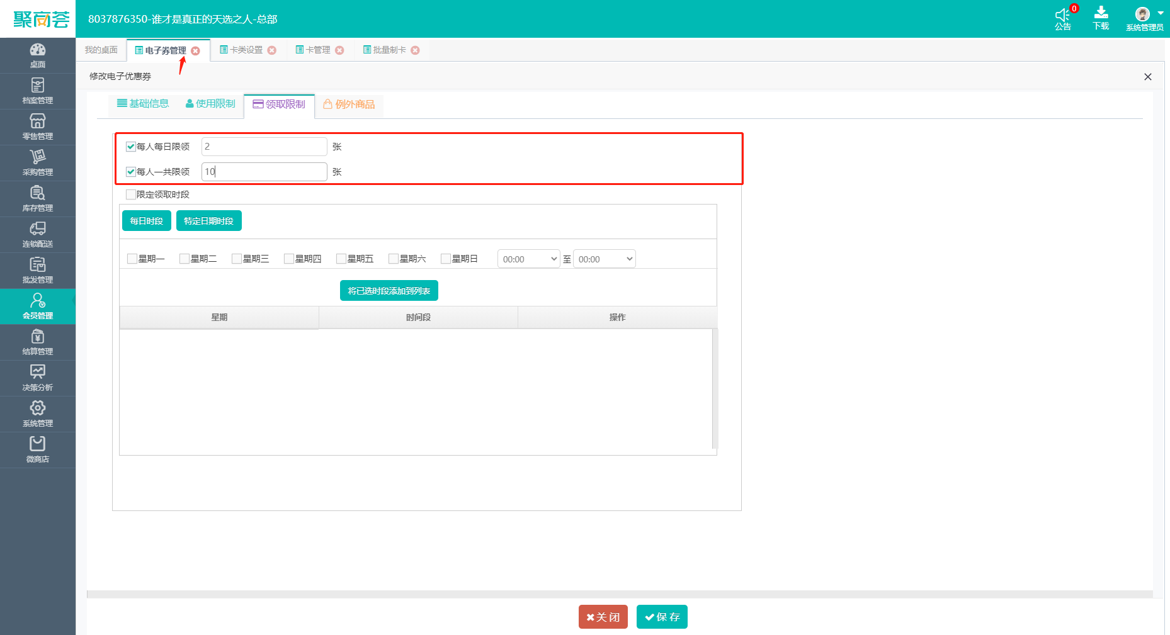
Task: Switch to 卡类设置 tab
Action: coord(241,50)
